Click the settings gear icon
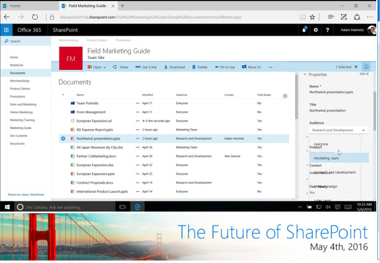Viewport: 380px width, 263px height. pyautogui.click(x=316, y=30)
